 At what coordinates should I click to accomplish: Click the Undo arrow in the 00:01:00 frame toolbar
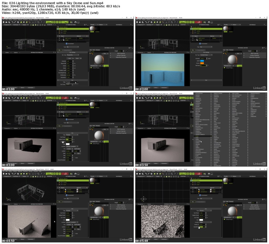[x=12, y=22]
